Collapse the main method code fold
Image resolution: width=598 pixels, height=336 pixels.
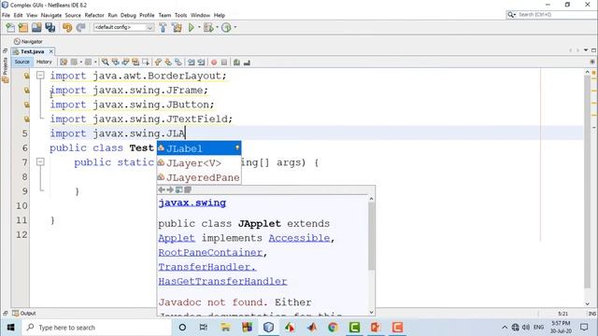click(40, 161)
